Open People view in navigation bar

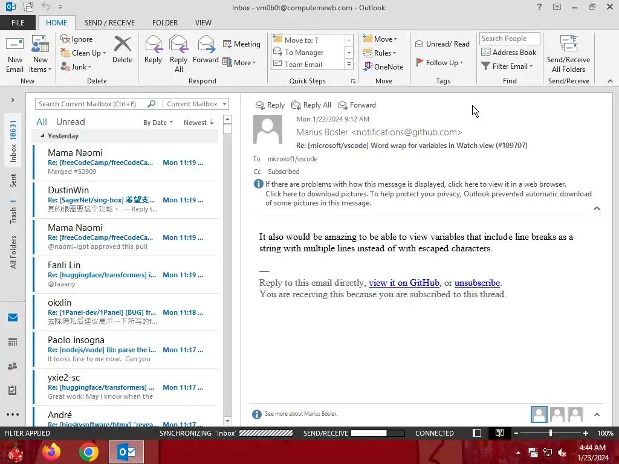click(13, 366)
